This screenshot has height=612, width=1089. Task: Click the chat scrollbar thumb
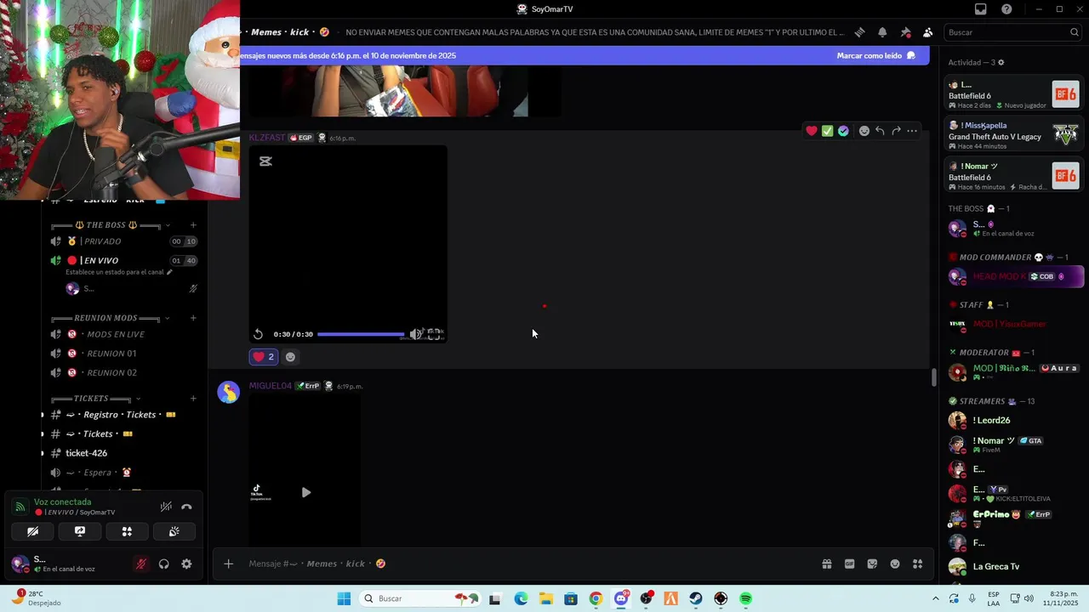tap(933, 377)
